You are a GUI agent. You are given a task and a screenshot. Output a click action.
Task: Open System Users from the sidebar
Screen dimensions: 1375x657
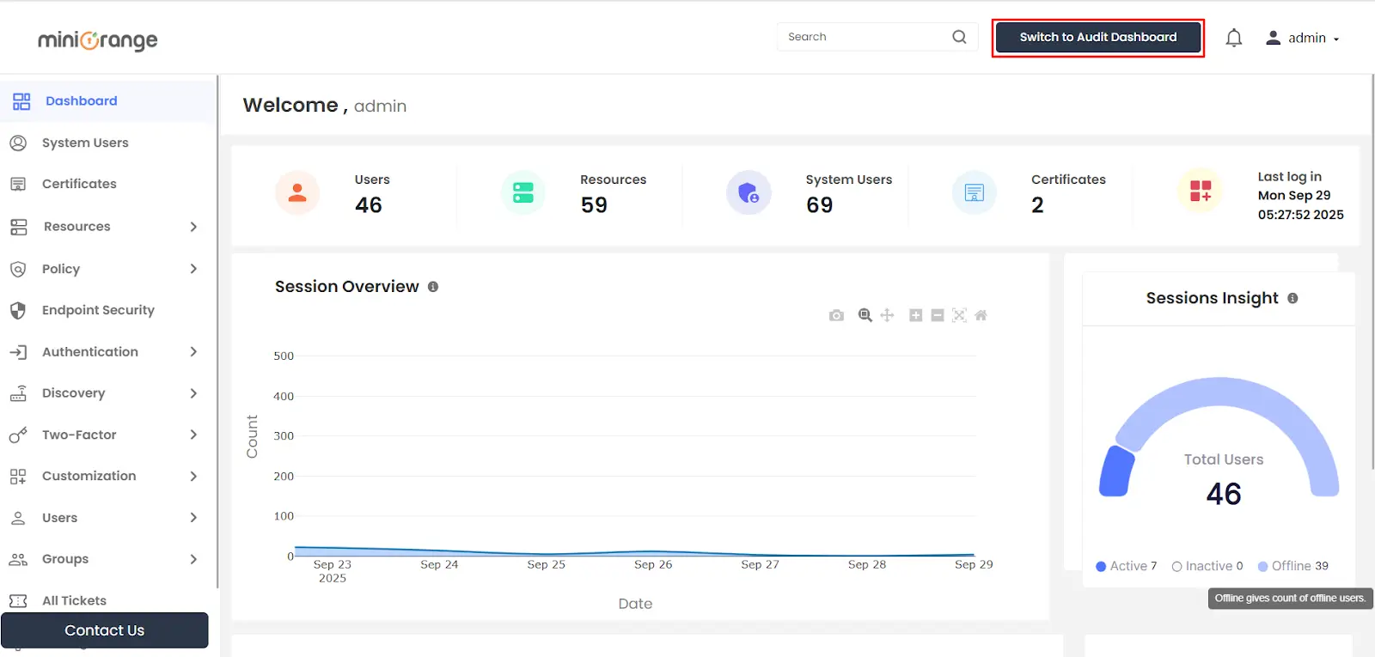coord(85,143)
